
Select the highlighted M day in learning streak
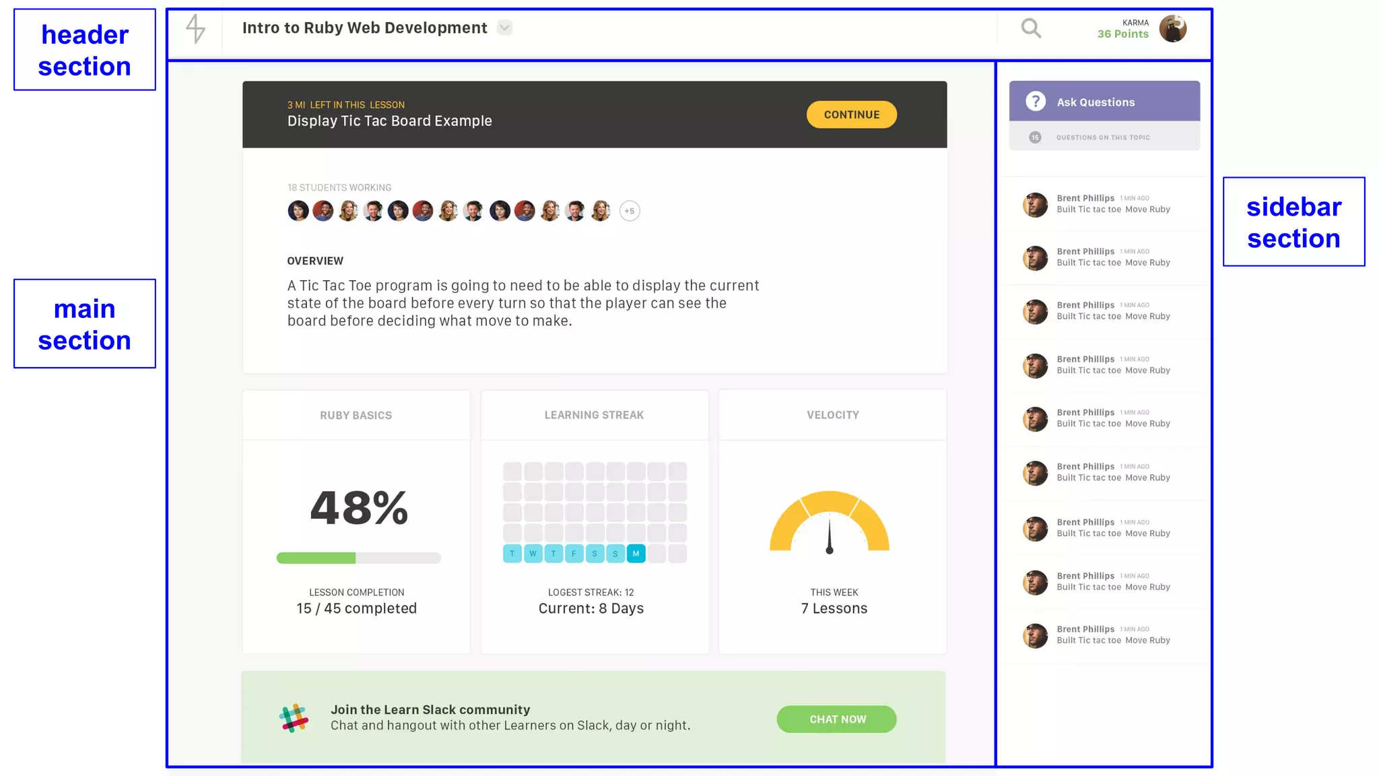[x=636, y=554]
